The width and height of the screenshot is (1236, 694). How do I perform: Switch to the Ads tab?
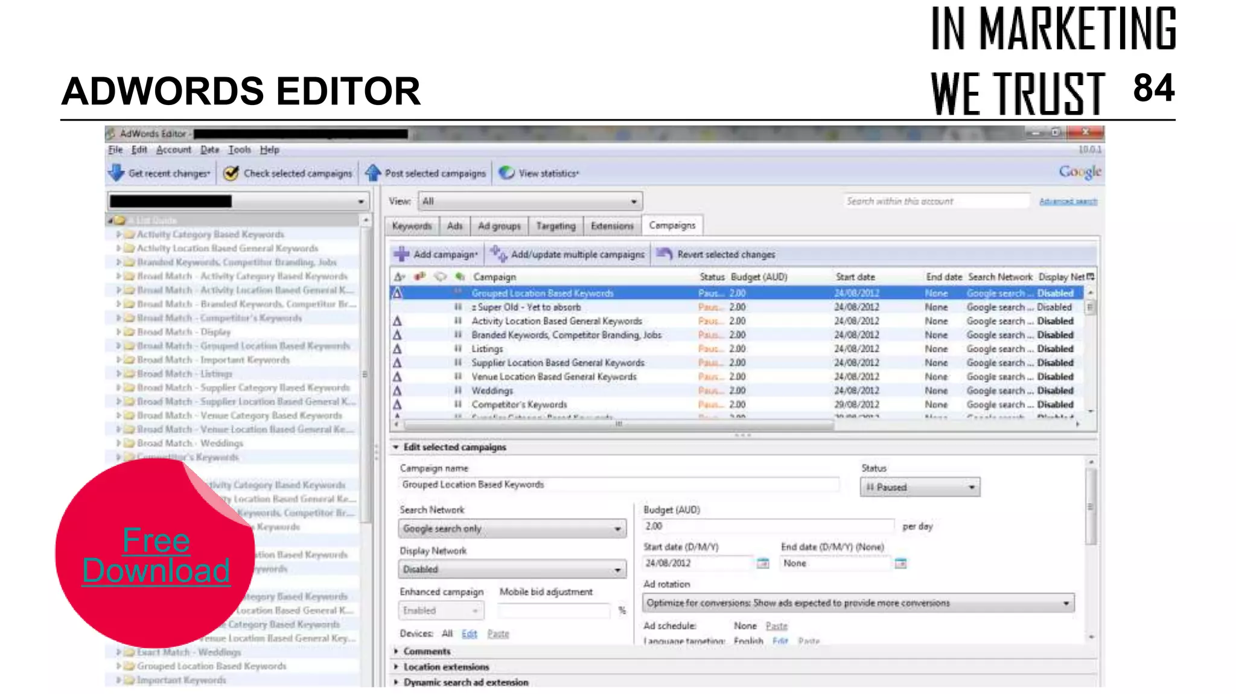[x=455, y=226]
